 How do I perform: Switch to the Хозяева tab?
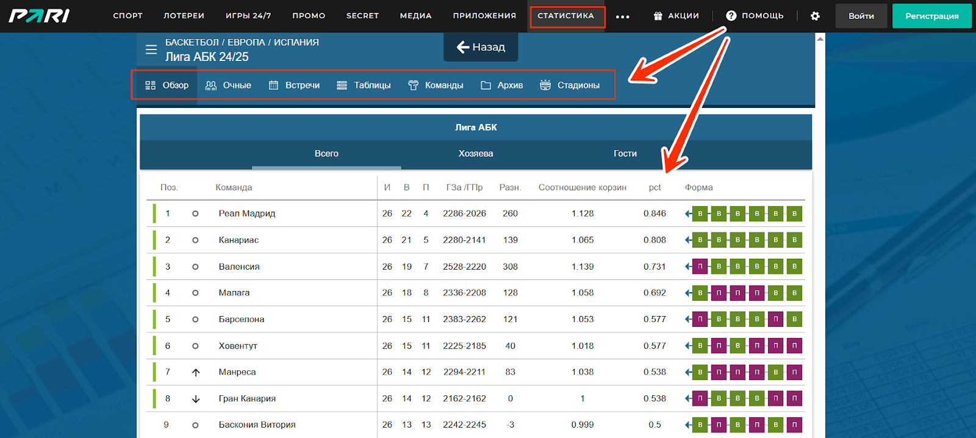tap(475, 154)
